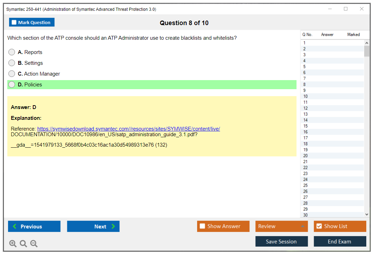Click the reset zoom magnifier icon
Viewport: 375px width, 256px height.
[23, 244]
